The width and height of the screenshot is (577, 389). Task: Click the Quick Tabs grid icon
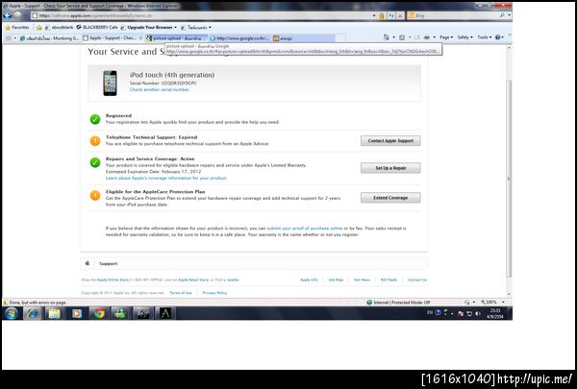pos(9,37)
